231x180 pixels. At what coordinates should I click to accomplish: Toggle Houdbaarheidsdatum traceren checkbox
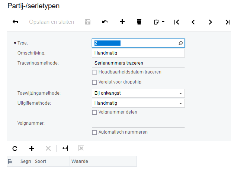pos(94,72)
